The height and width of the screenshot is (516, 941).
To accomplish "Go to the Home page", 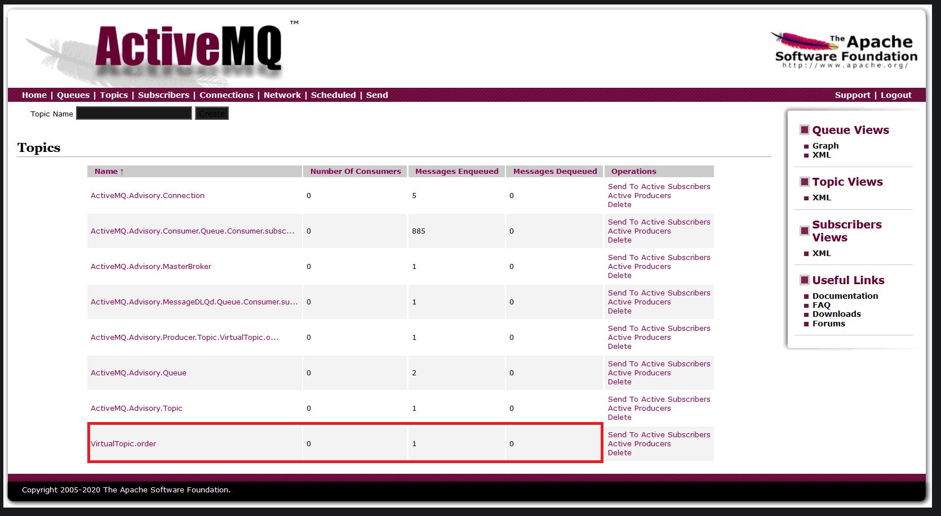I will click(34, 95).
